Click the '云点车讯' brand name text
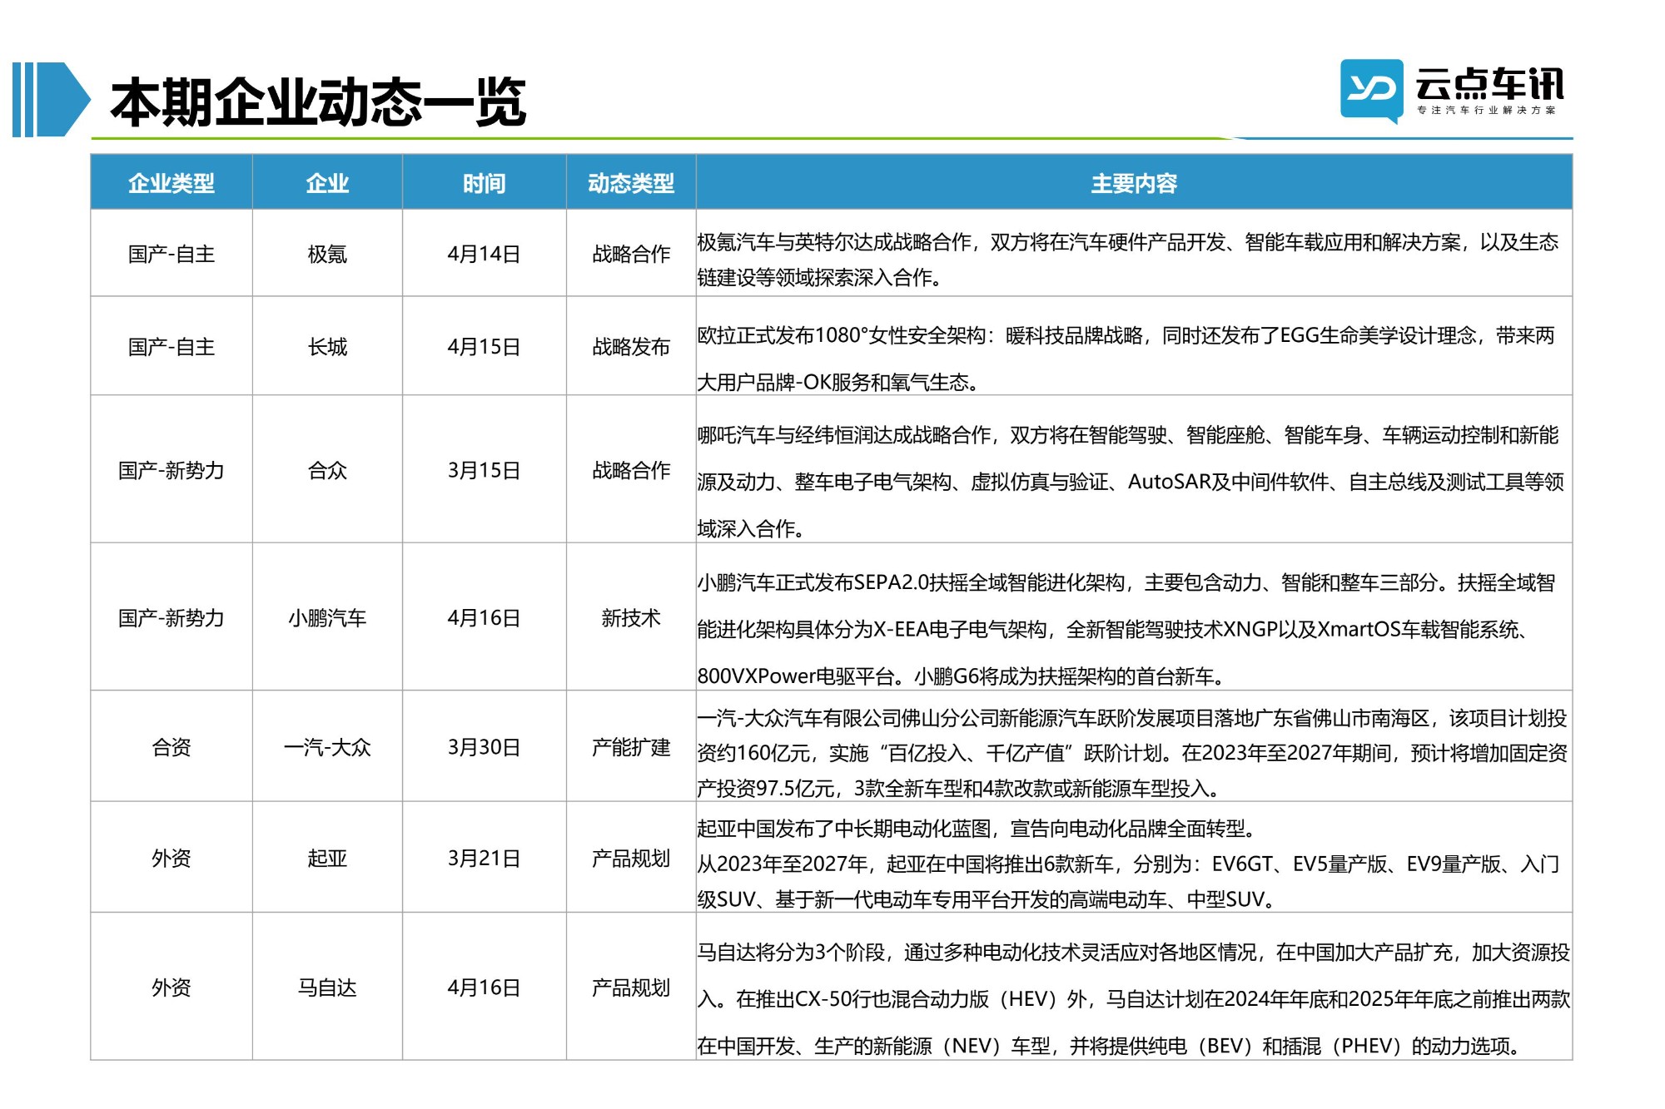The width and height of the screenshot is (1665, 1109). 1489,83
